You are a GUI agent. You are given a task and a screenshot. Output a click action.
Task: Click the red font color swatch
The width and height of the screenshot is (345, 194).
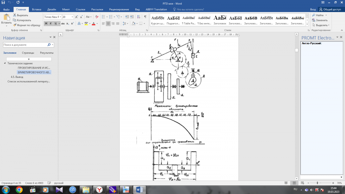click(x=93, y=23)
